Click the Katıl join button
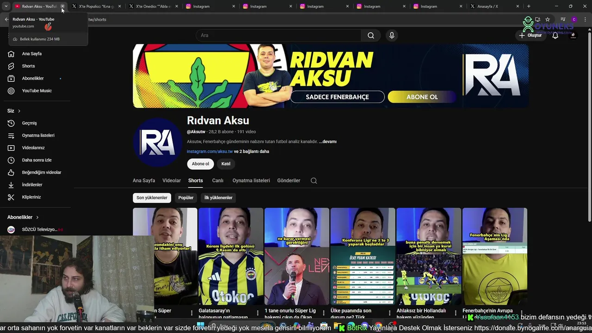Viewport: 592px width, 333px height. tap(226, 164)
